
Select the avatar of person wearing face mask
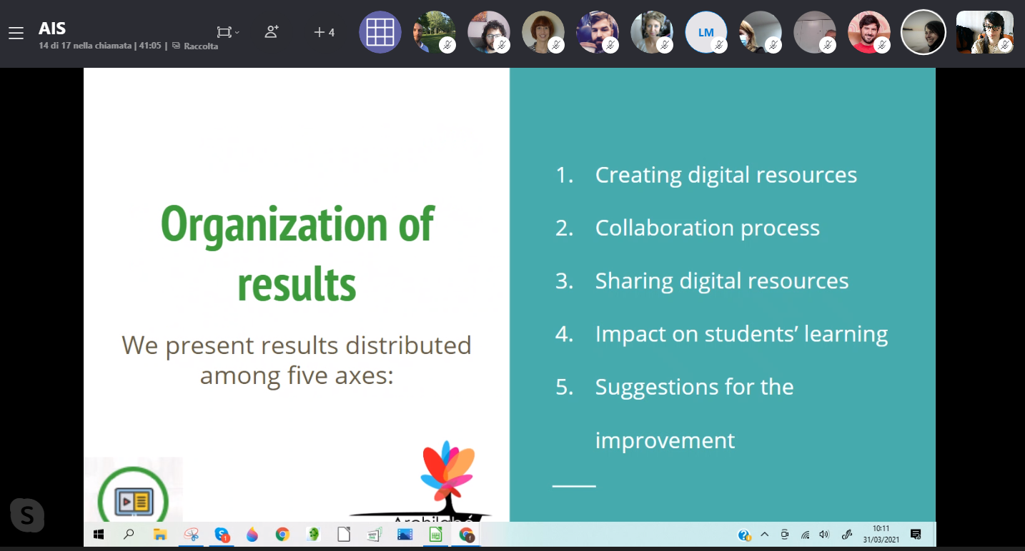pyautogui.click(x=761, y=32)
